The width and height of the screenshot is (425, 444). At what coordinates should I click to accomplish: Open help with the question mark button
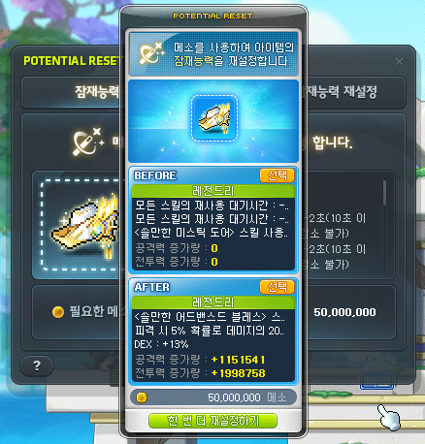pyautogui.click(x=37, y=365)
